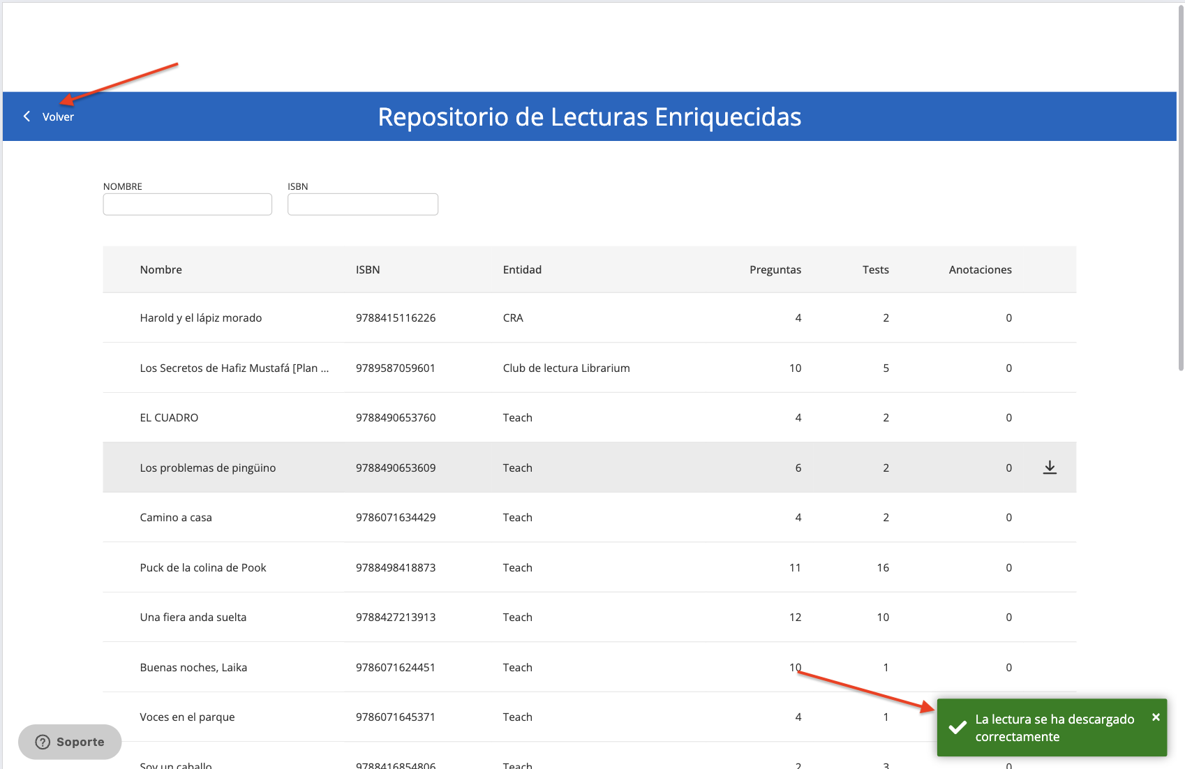
Task: Click the Entidad column header
Action: coord(522,270)
